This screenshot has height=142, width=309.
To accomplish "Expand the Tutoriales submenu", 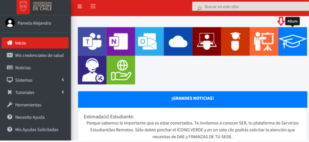I will click(35, 93).
